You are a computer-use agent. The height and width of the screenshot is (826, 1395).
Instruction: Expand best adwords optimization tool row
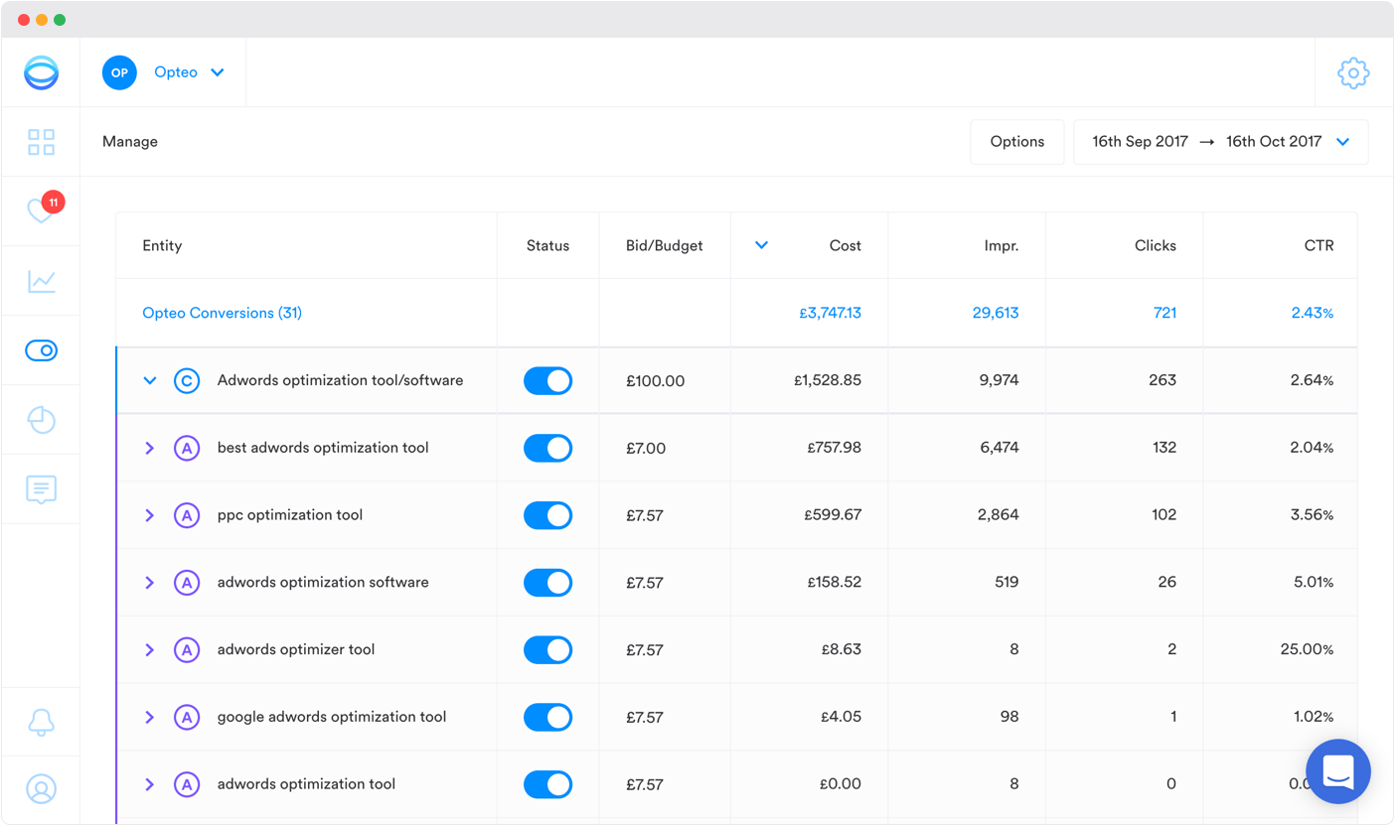point(150,448)
